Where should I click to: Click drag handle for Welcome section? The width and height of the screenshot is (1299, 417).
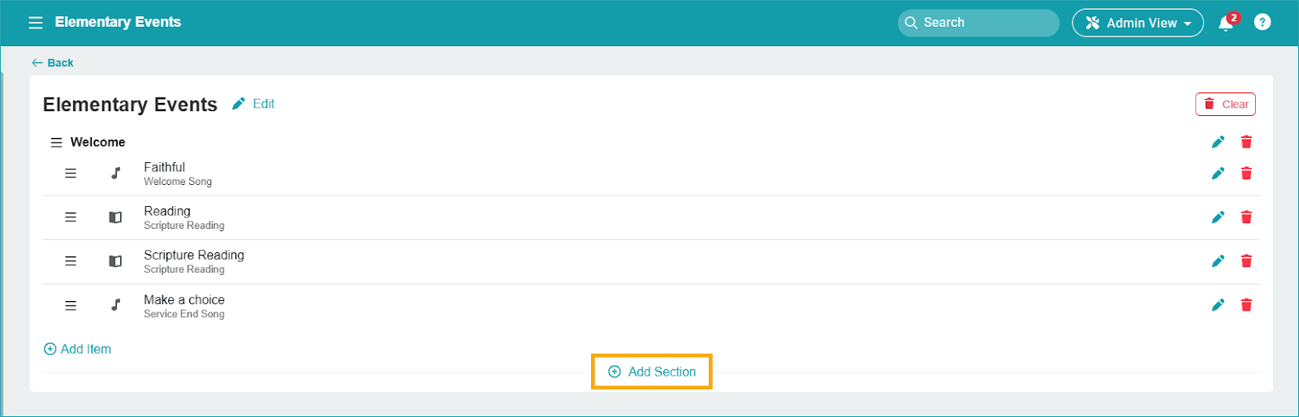point(56,143)
